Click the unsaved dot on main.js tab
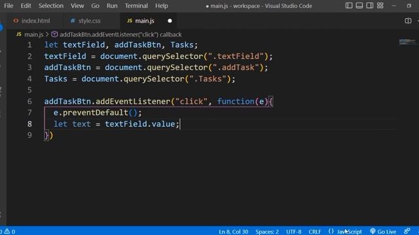419x235 pixels. pos(170,21)
